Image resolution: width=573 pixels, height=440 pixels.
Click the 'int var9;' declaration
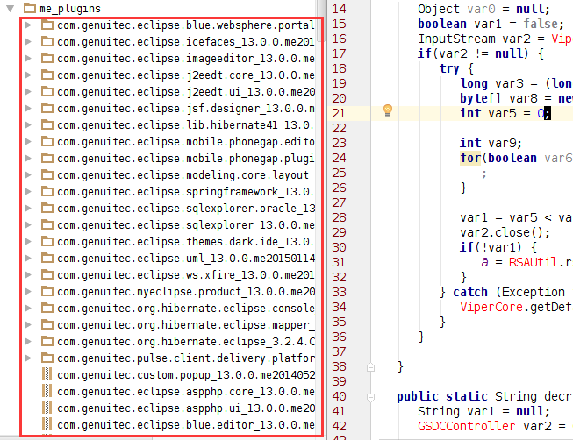click(491, 143)
